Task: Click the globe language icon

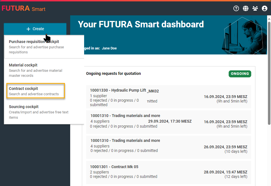Action: tap(245, 8)
